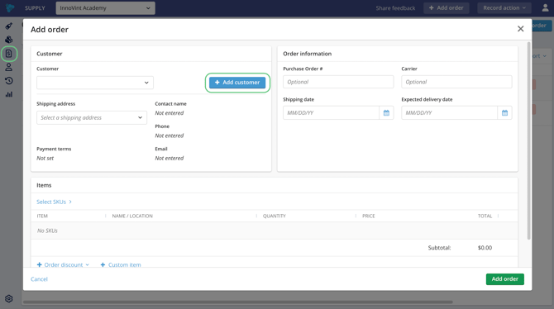Open the reports bar chart sidebar icon
554x309 pixels.
9,94
